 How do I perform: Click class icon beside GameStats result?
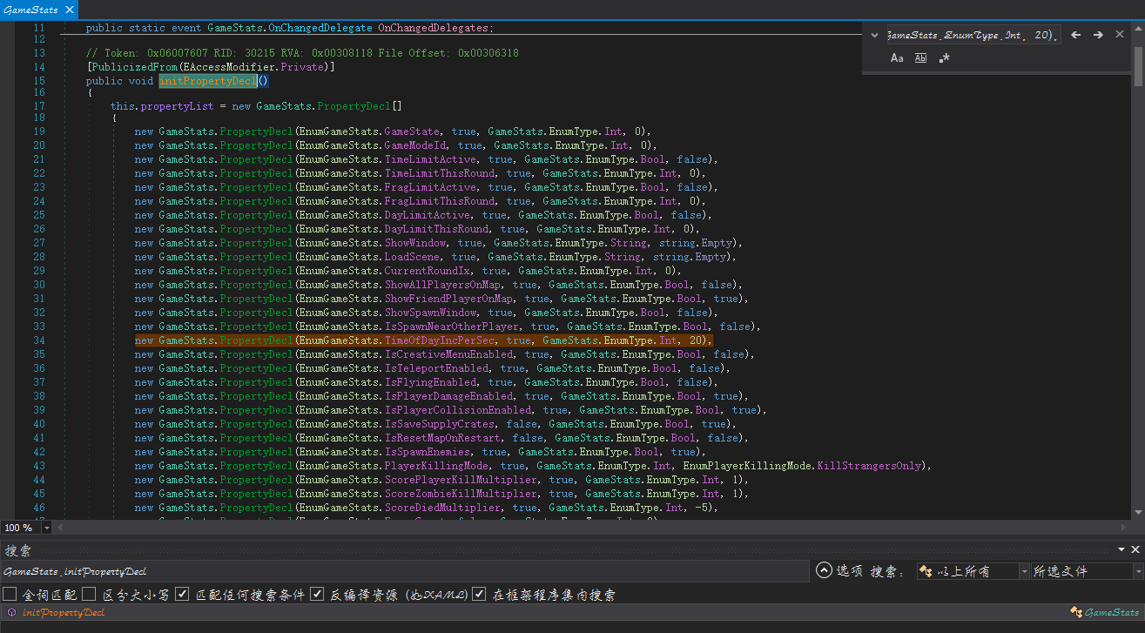1076,612
